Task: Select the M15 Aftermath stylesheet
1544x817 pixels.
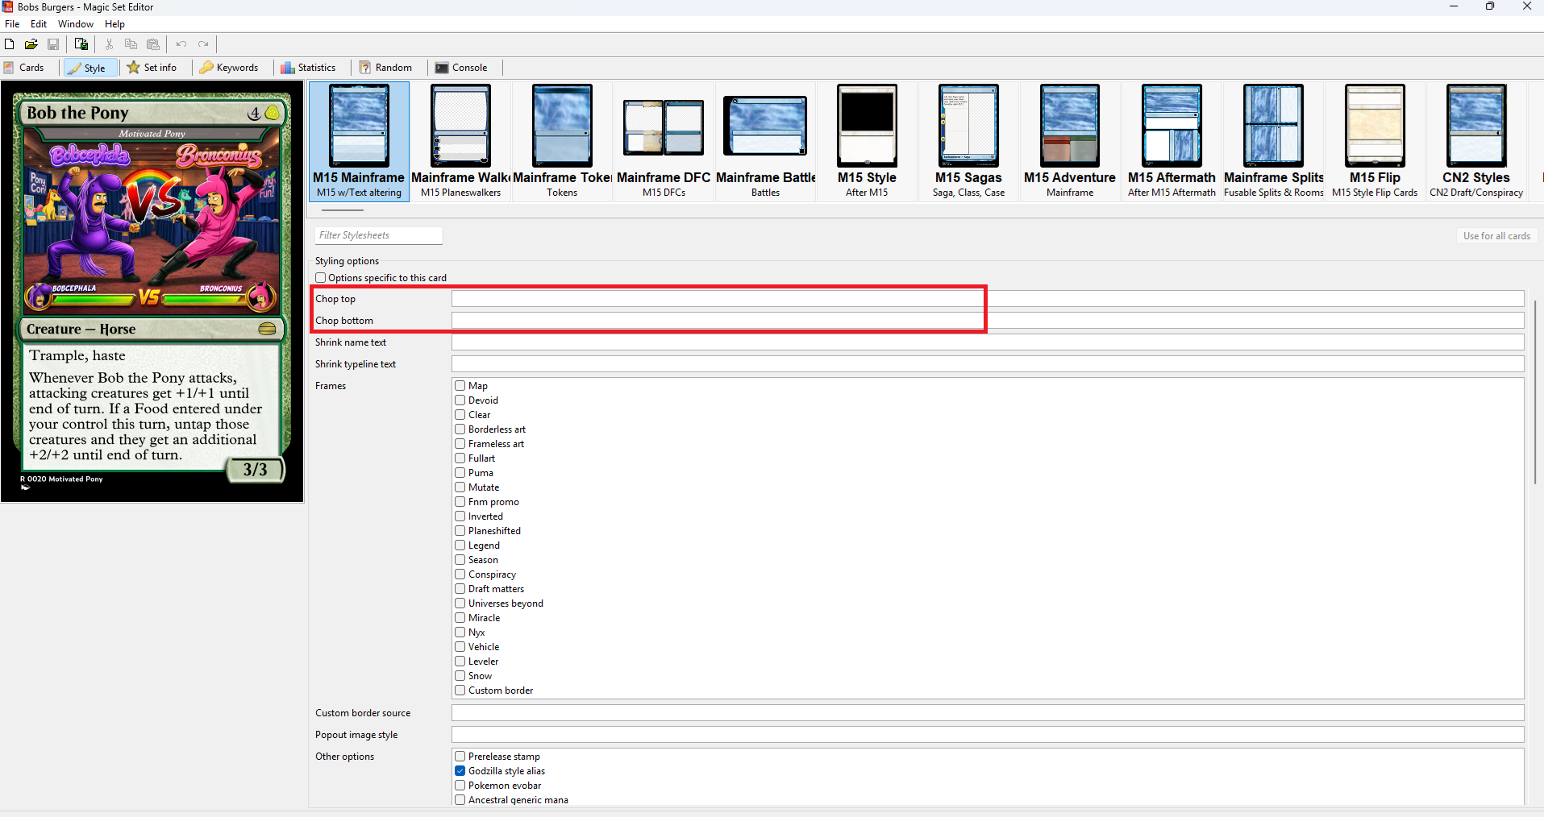Action: (1172, 141)
